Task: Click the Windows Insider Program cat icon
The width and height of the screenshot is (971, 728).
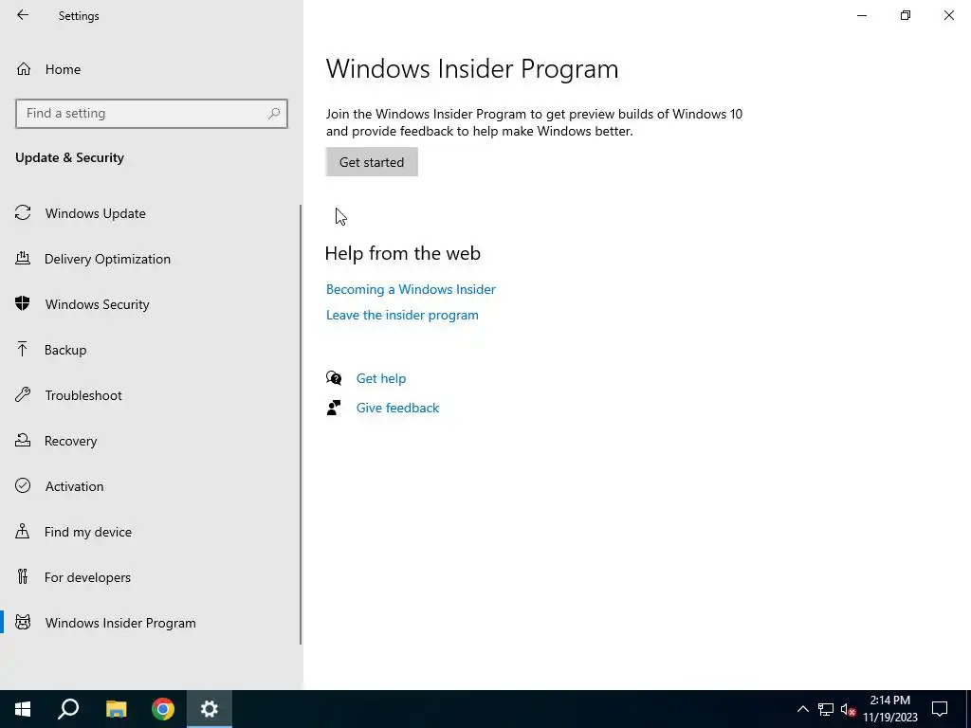Action: pyautogui.click(x=23, y=622)
